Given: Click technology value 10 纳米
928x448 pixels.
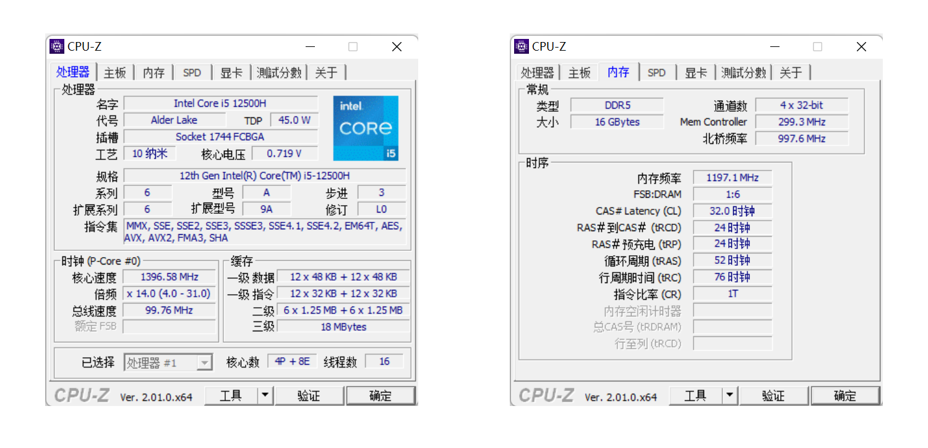Looking at the screenshot, I should pos(150,153).
